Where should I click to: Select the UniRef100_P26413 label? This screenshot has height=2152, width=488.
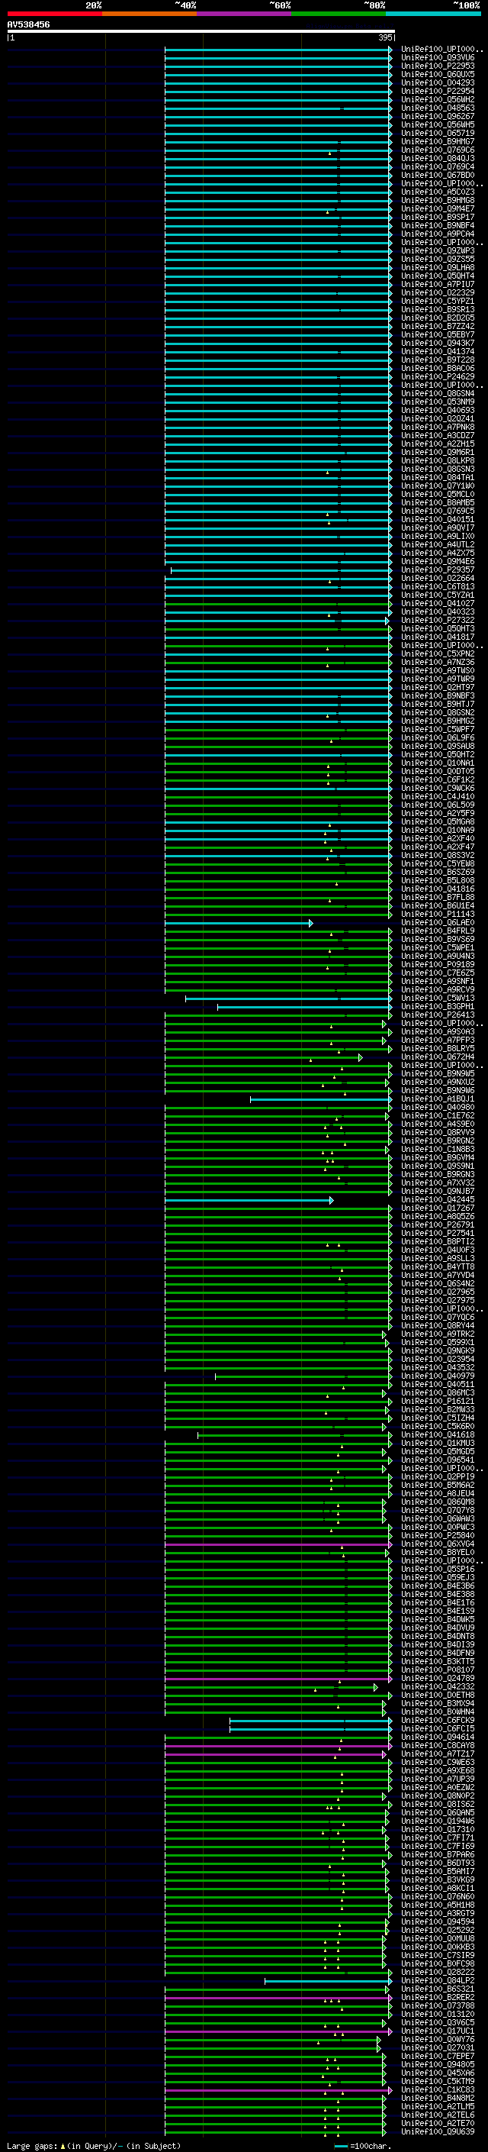[438, 1015]
